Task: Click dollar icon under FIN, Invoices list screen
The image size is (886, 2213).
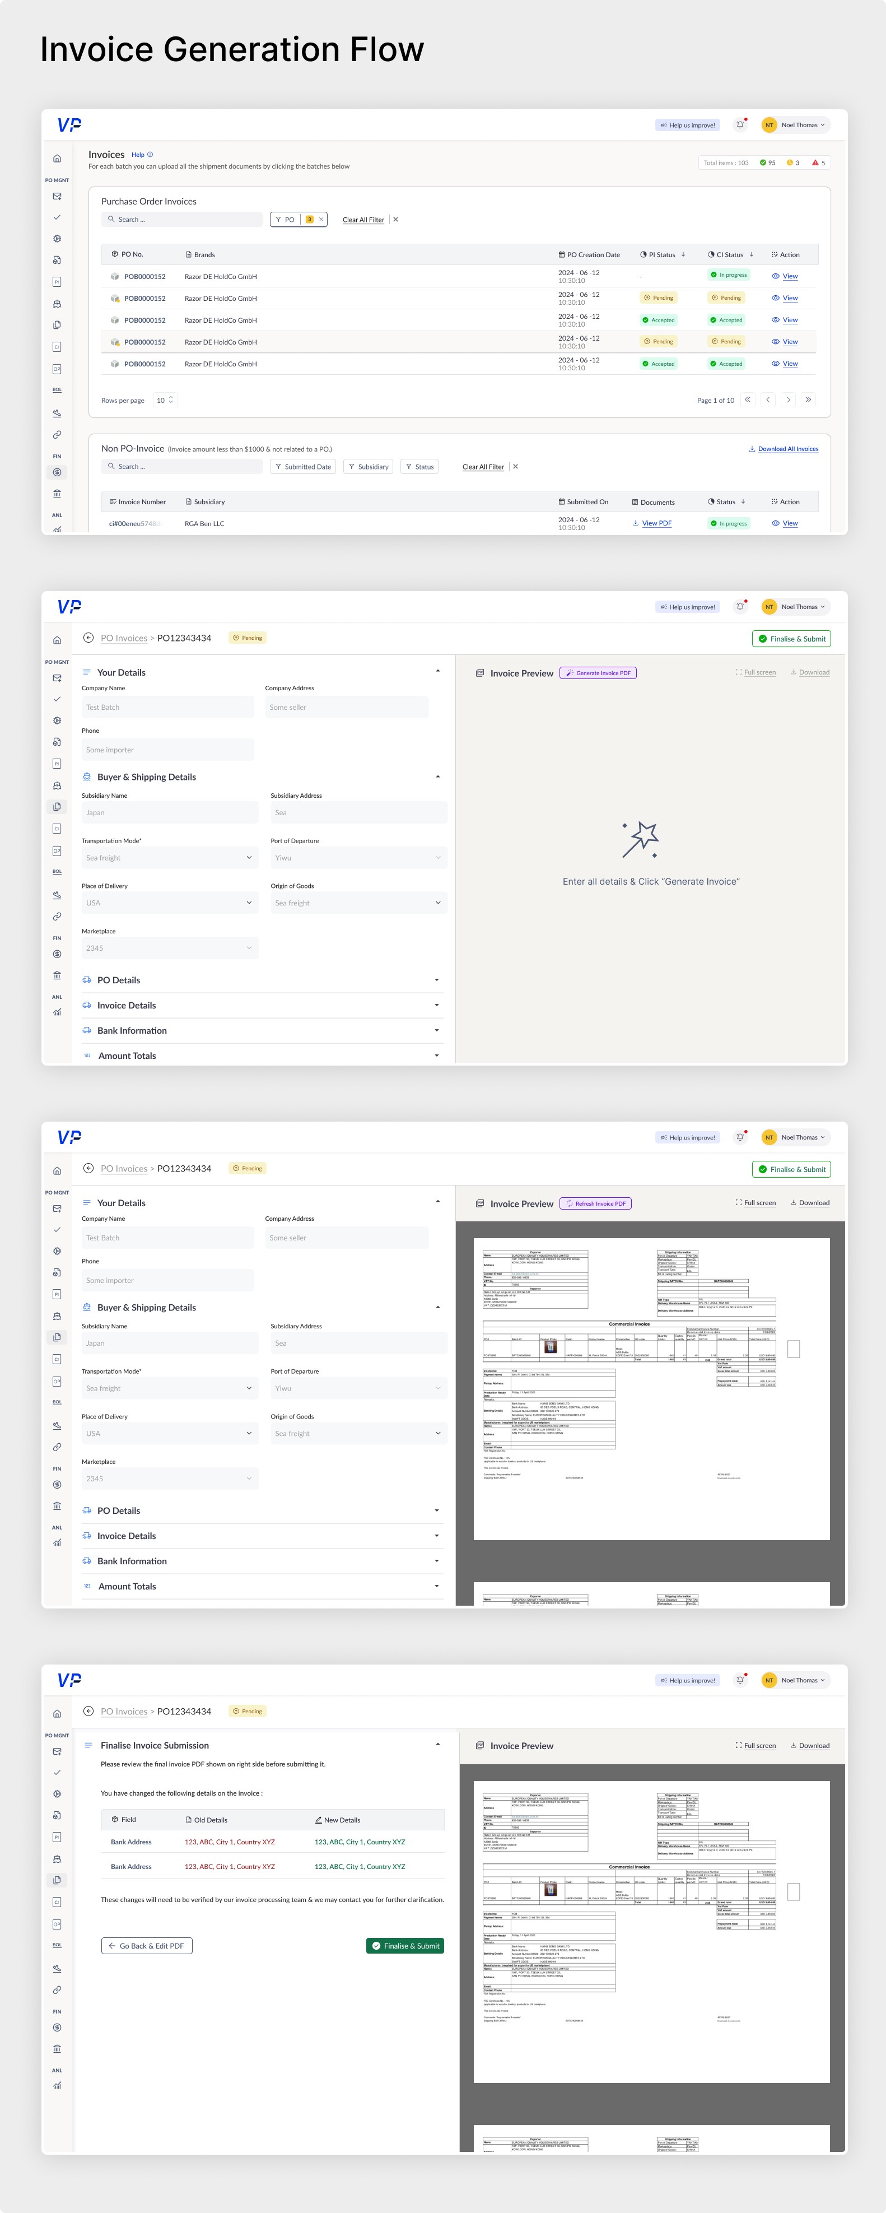Action: pyautogui.click(x=57, y=472)
